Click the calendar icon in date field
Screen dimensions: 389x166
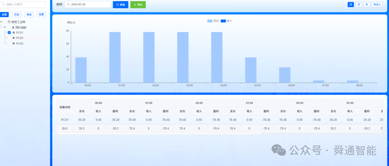(x=68, y=5)
